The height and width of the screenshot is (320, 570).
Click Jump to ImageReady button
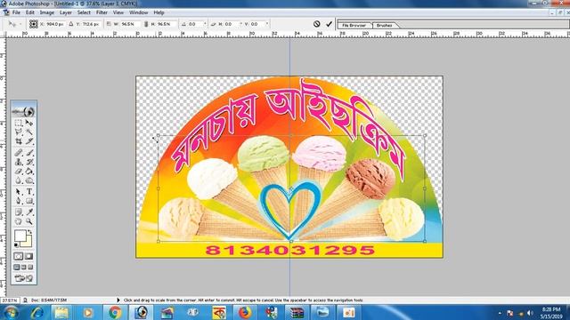click(x=24, y=278)
